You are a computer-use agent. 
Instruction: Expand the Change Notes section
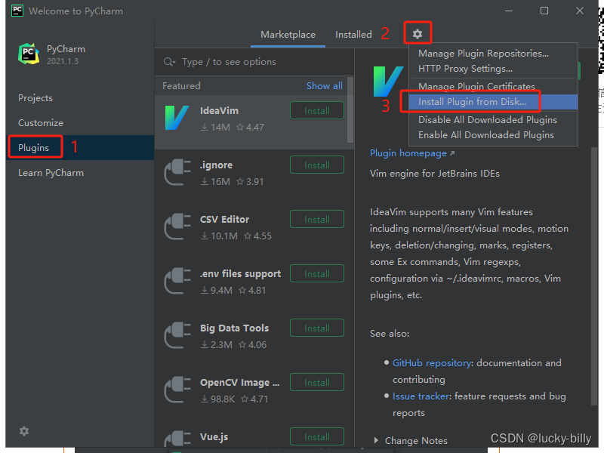(x=376, y=440)
